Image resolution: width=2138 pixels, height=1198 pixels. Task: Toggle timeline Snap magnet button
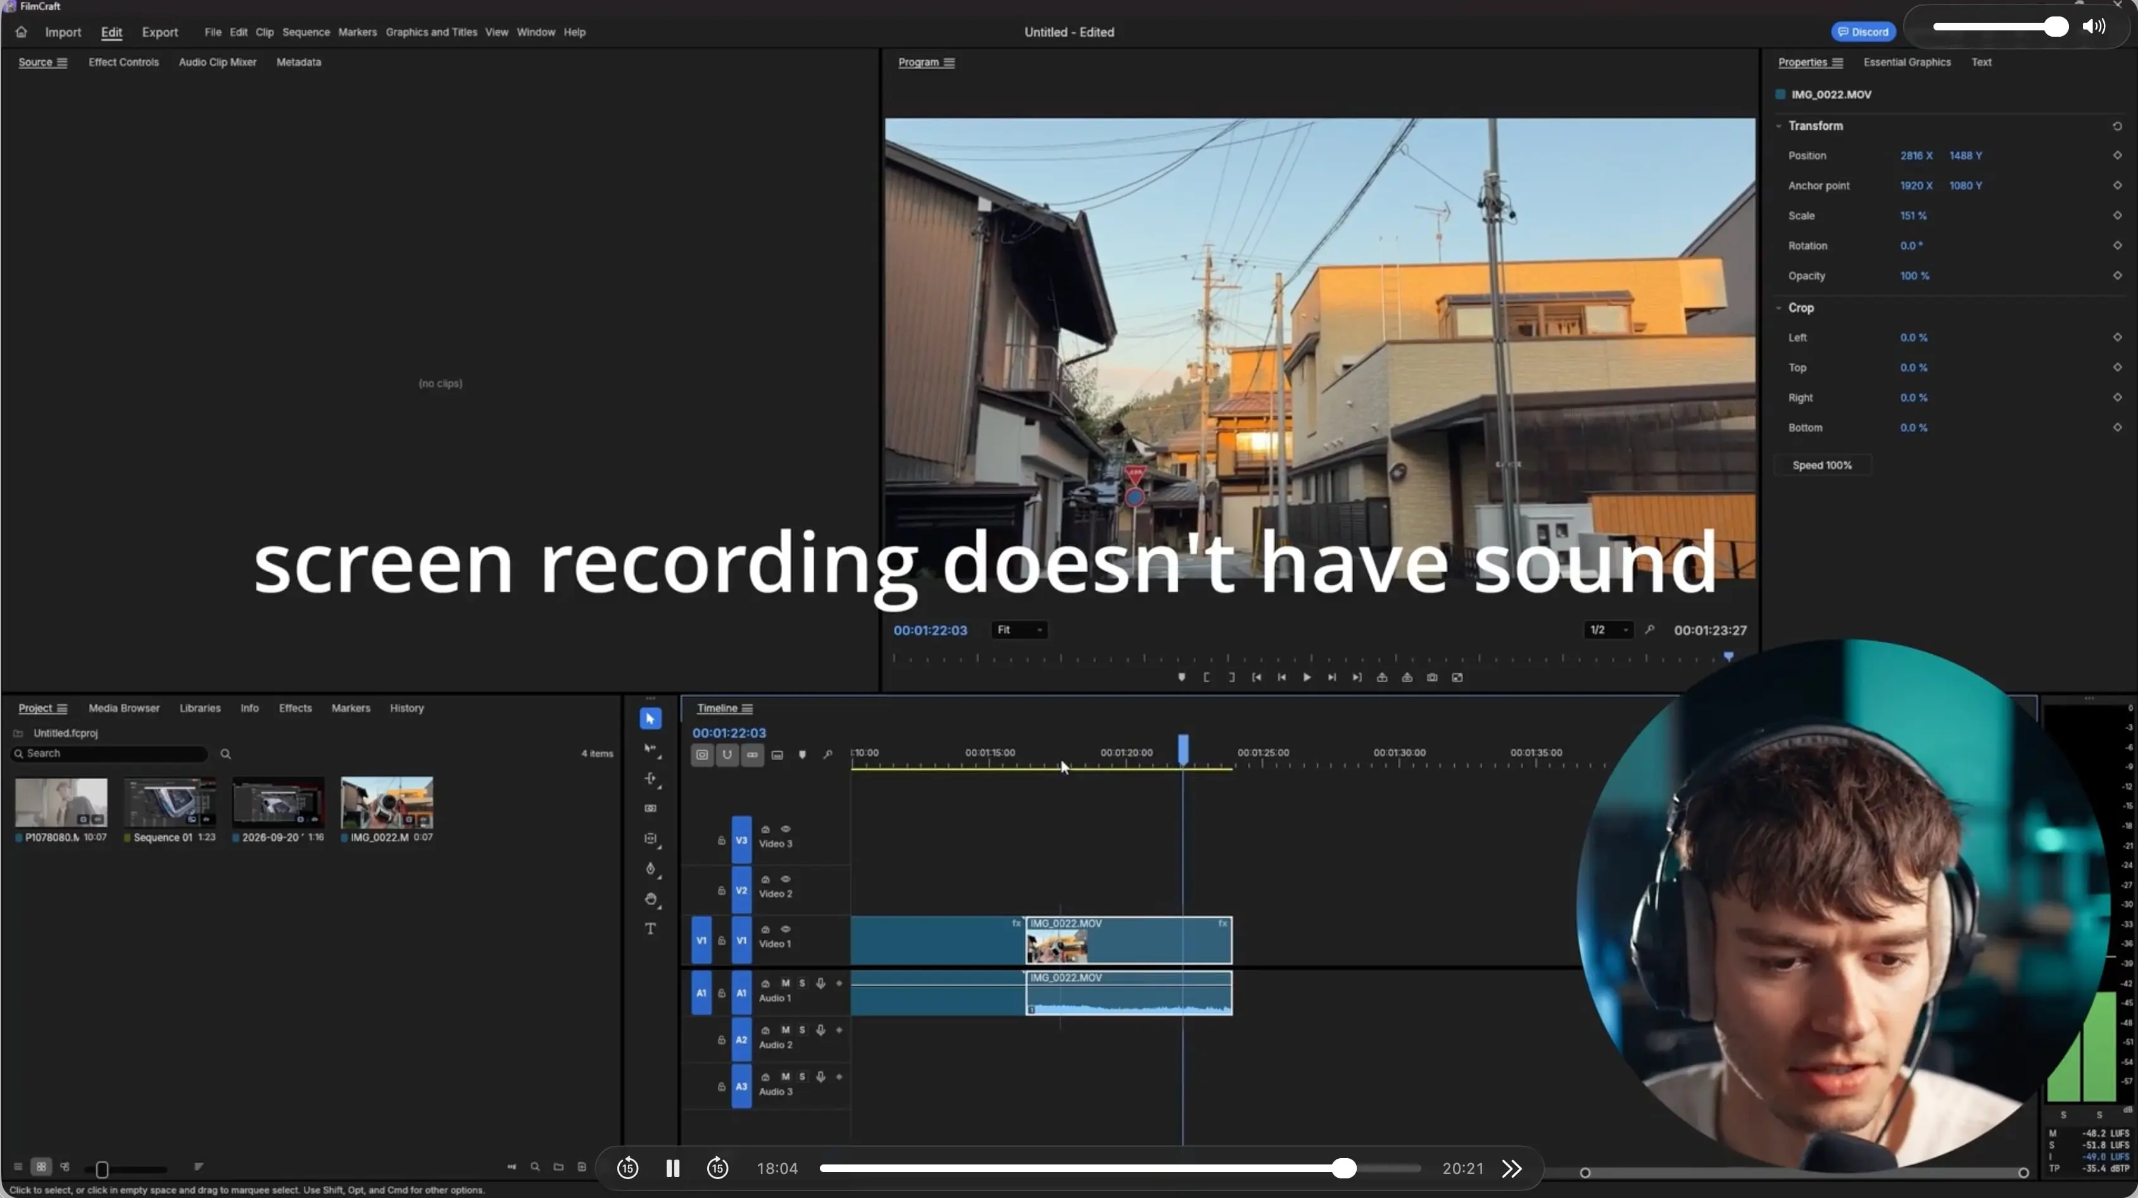(x=727, y=754)
